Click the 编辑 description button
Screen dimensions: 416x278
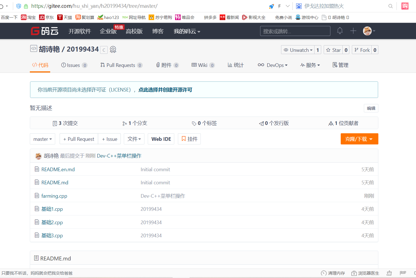pyautogui.click(x=371, y=108)
